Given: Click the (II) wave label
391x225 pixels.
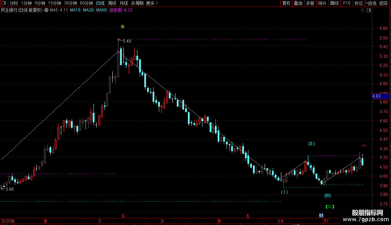Looking at the screenshot, I should [x=311, y=144].
